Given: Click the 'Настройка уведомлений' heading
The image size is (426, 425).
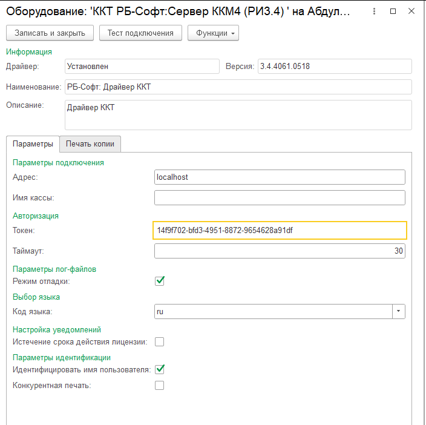Looking at the screenshot, I should tap(57, 330).
